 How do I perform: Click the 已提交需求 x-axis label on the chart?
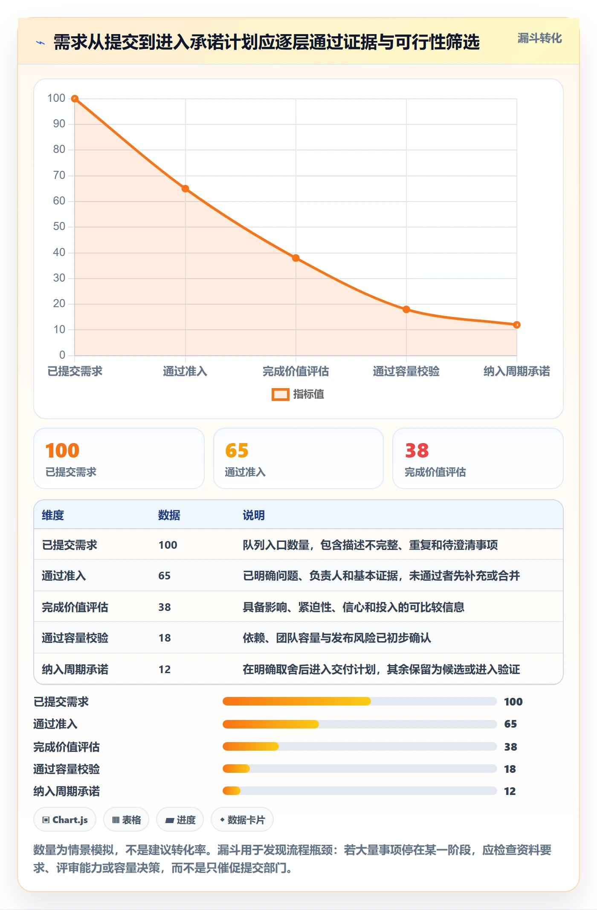[75, 371]
